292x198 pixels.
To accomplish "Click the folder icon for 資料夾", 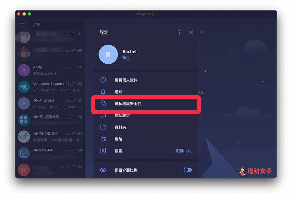I will (103, 127).
